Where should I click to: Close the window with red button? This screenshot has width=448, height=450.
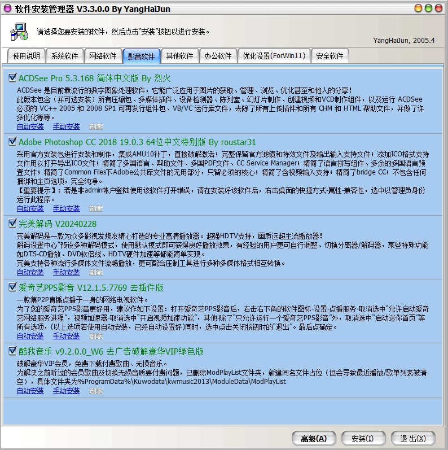click(x=438, y=8)
